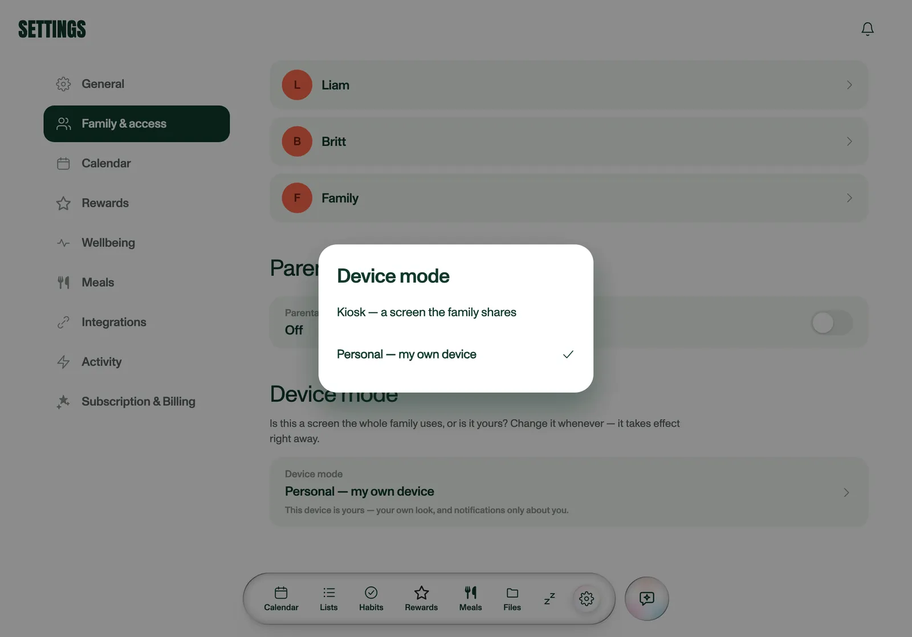Open Wellbeing settings section
This screenshot has height=637, width=912.
[x=137, y=243]
